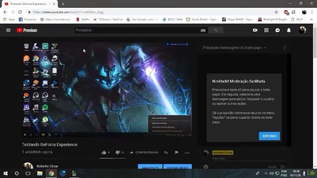Click the EDITAR VÍDEO button
The image size is (317, 178).
tap(177, 167)
